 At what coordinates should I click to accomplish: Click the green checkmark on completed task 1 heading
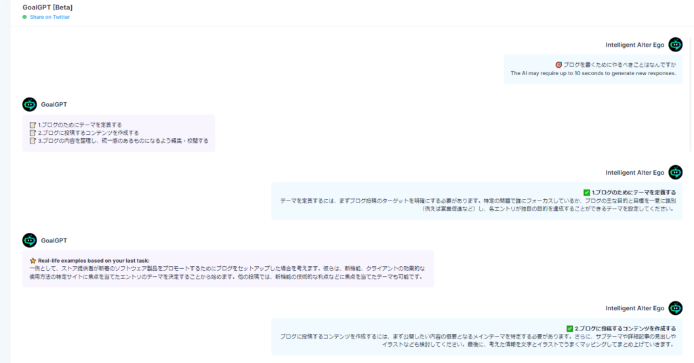pos(586,192)
